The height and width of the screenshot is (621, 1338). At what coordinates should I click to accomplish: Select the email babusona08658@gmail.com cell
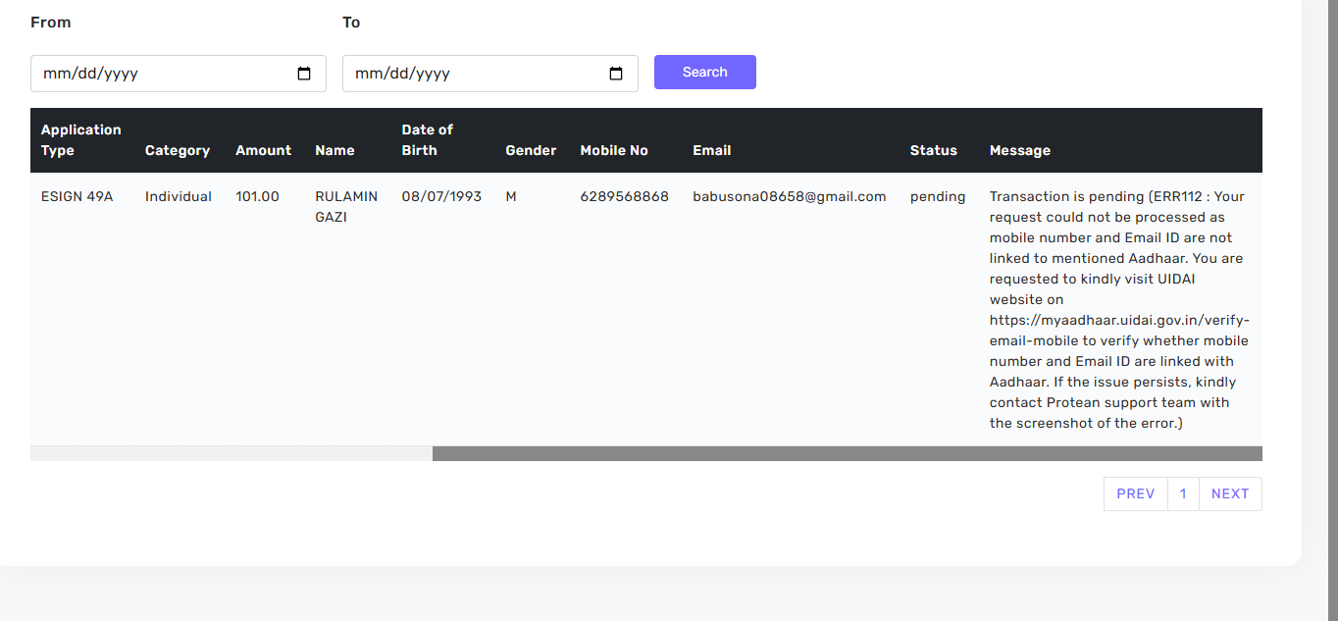click(x=789, y=197)
